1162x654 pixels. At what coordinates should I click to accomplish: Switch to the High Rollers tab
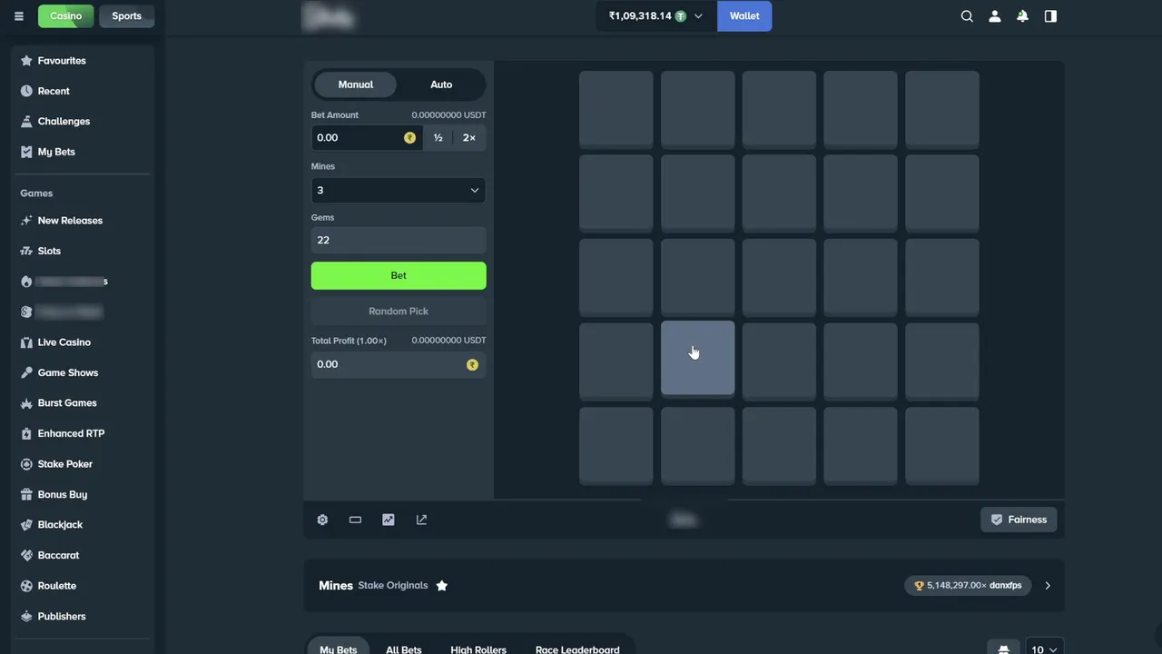point(478,648)
